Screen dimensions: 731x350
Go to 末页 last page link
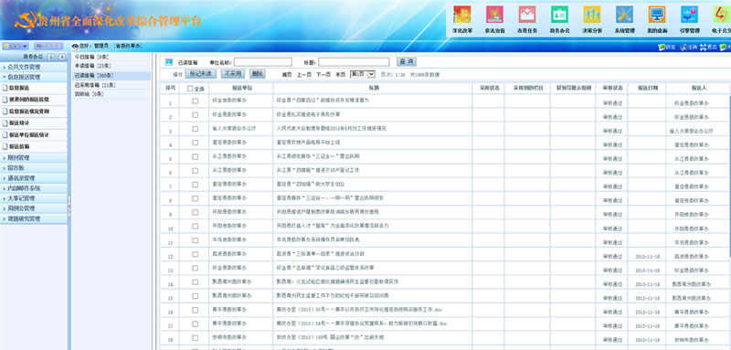pyautogui.click(x=341, y=75)
